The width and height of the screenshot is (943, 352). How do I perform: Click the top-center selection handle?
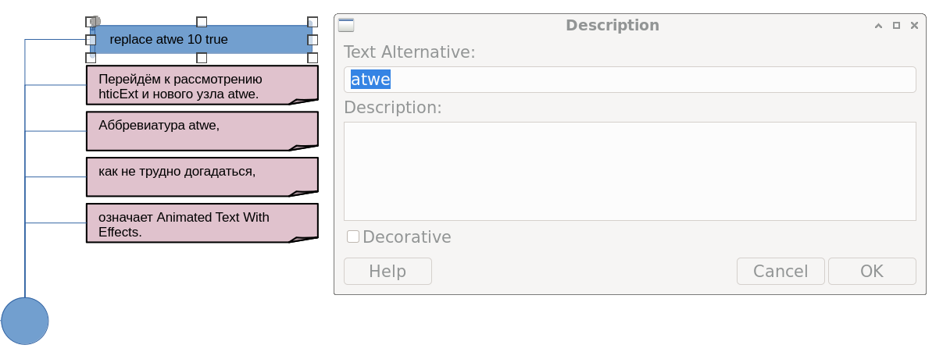[202, 22]
